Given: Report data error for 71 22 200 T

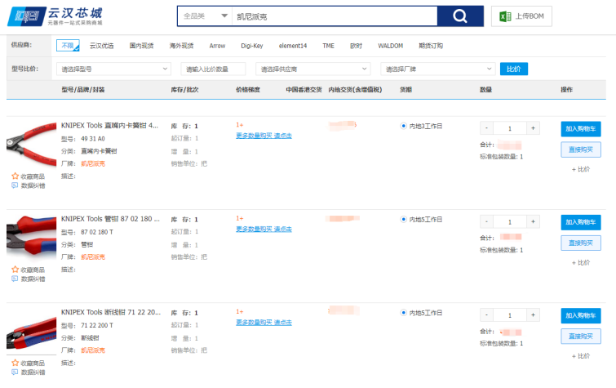Looking at the screenshot, I should [x=29, y=372].
